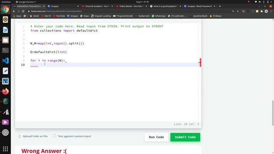274x154 pixels.
Task: Click the browser back arrow
Action: point(14,11)
